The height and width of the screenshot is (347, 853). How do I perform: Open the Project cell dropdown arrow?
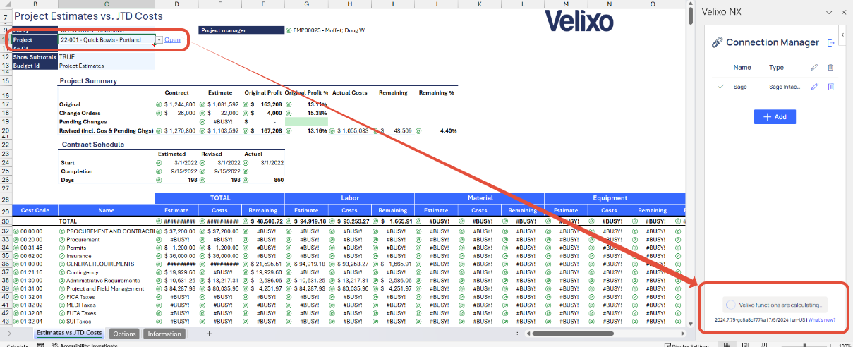pos(159,41)
